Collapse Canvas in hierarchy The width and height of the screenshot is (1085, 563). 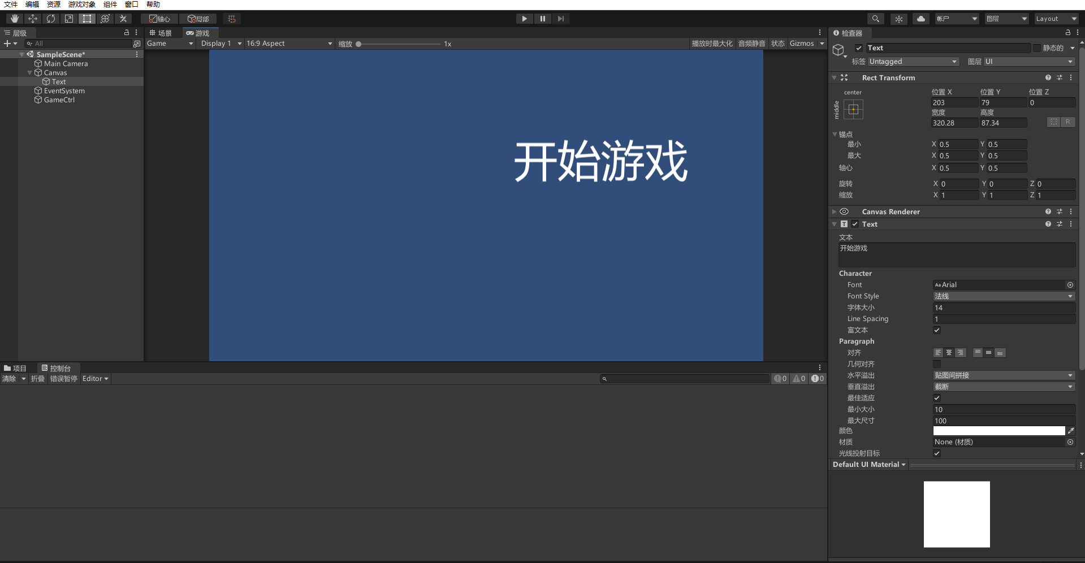[x=30, y=73]
